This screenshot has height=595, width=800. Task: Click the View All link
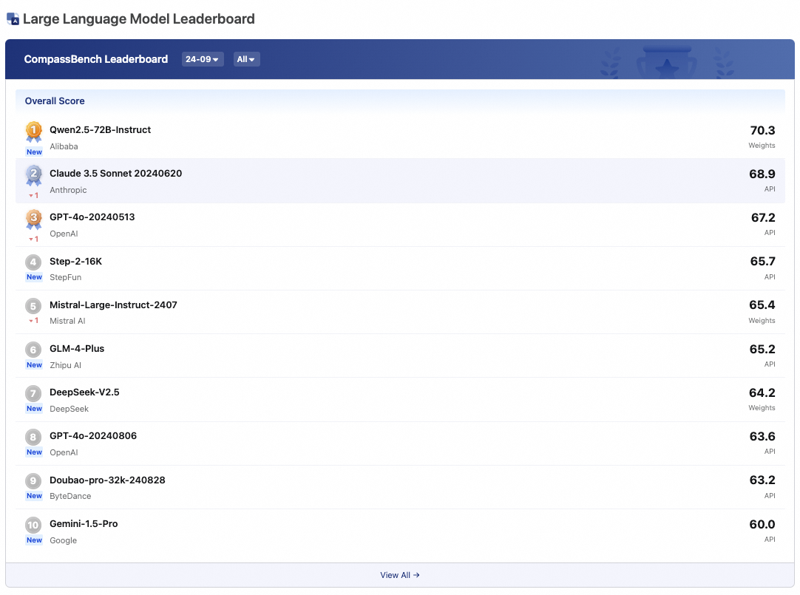click(400, 575)
